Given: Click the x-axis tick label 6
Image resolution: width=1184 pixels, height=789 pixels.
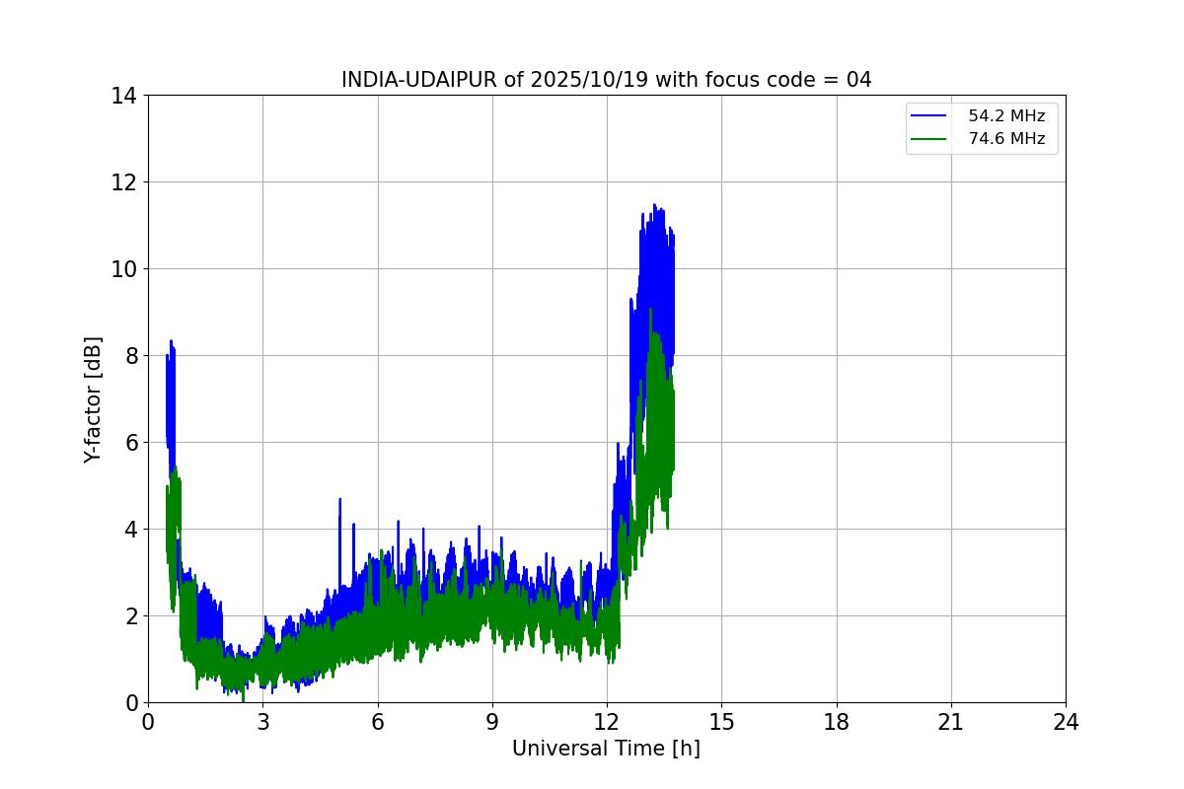Looking at the screenshot, I should (x=377, y=722).
